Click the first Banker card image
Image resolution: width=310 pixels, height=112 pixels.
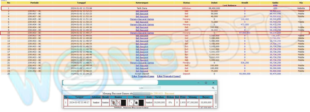tap(113, 103)
